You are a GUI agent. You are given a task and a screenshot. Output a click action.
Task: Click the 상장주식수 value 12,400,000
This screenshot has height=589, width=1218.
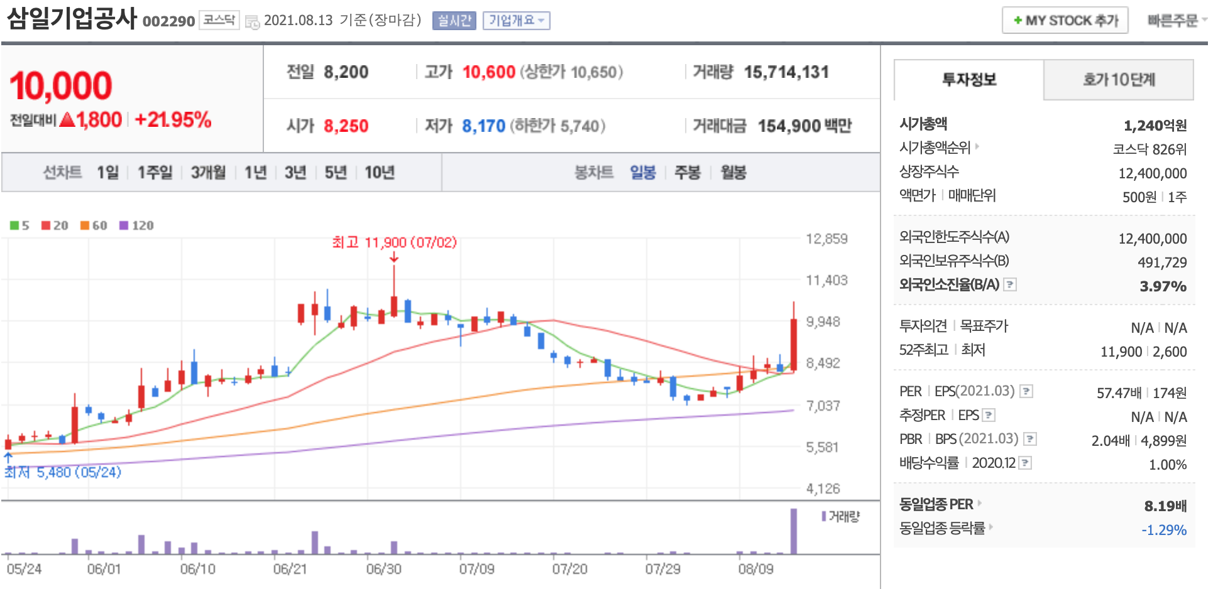[x=1153, y=173]
